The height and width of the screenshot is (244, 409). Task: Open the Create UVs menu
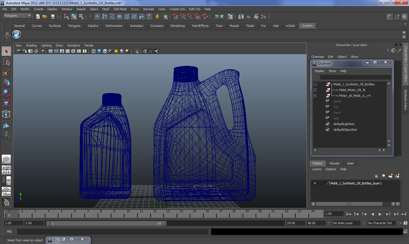coord(177,9)
